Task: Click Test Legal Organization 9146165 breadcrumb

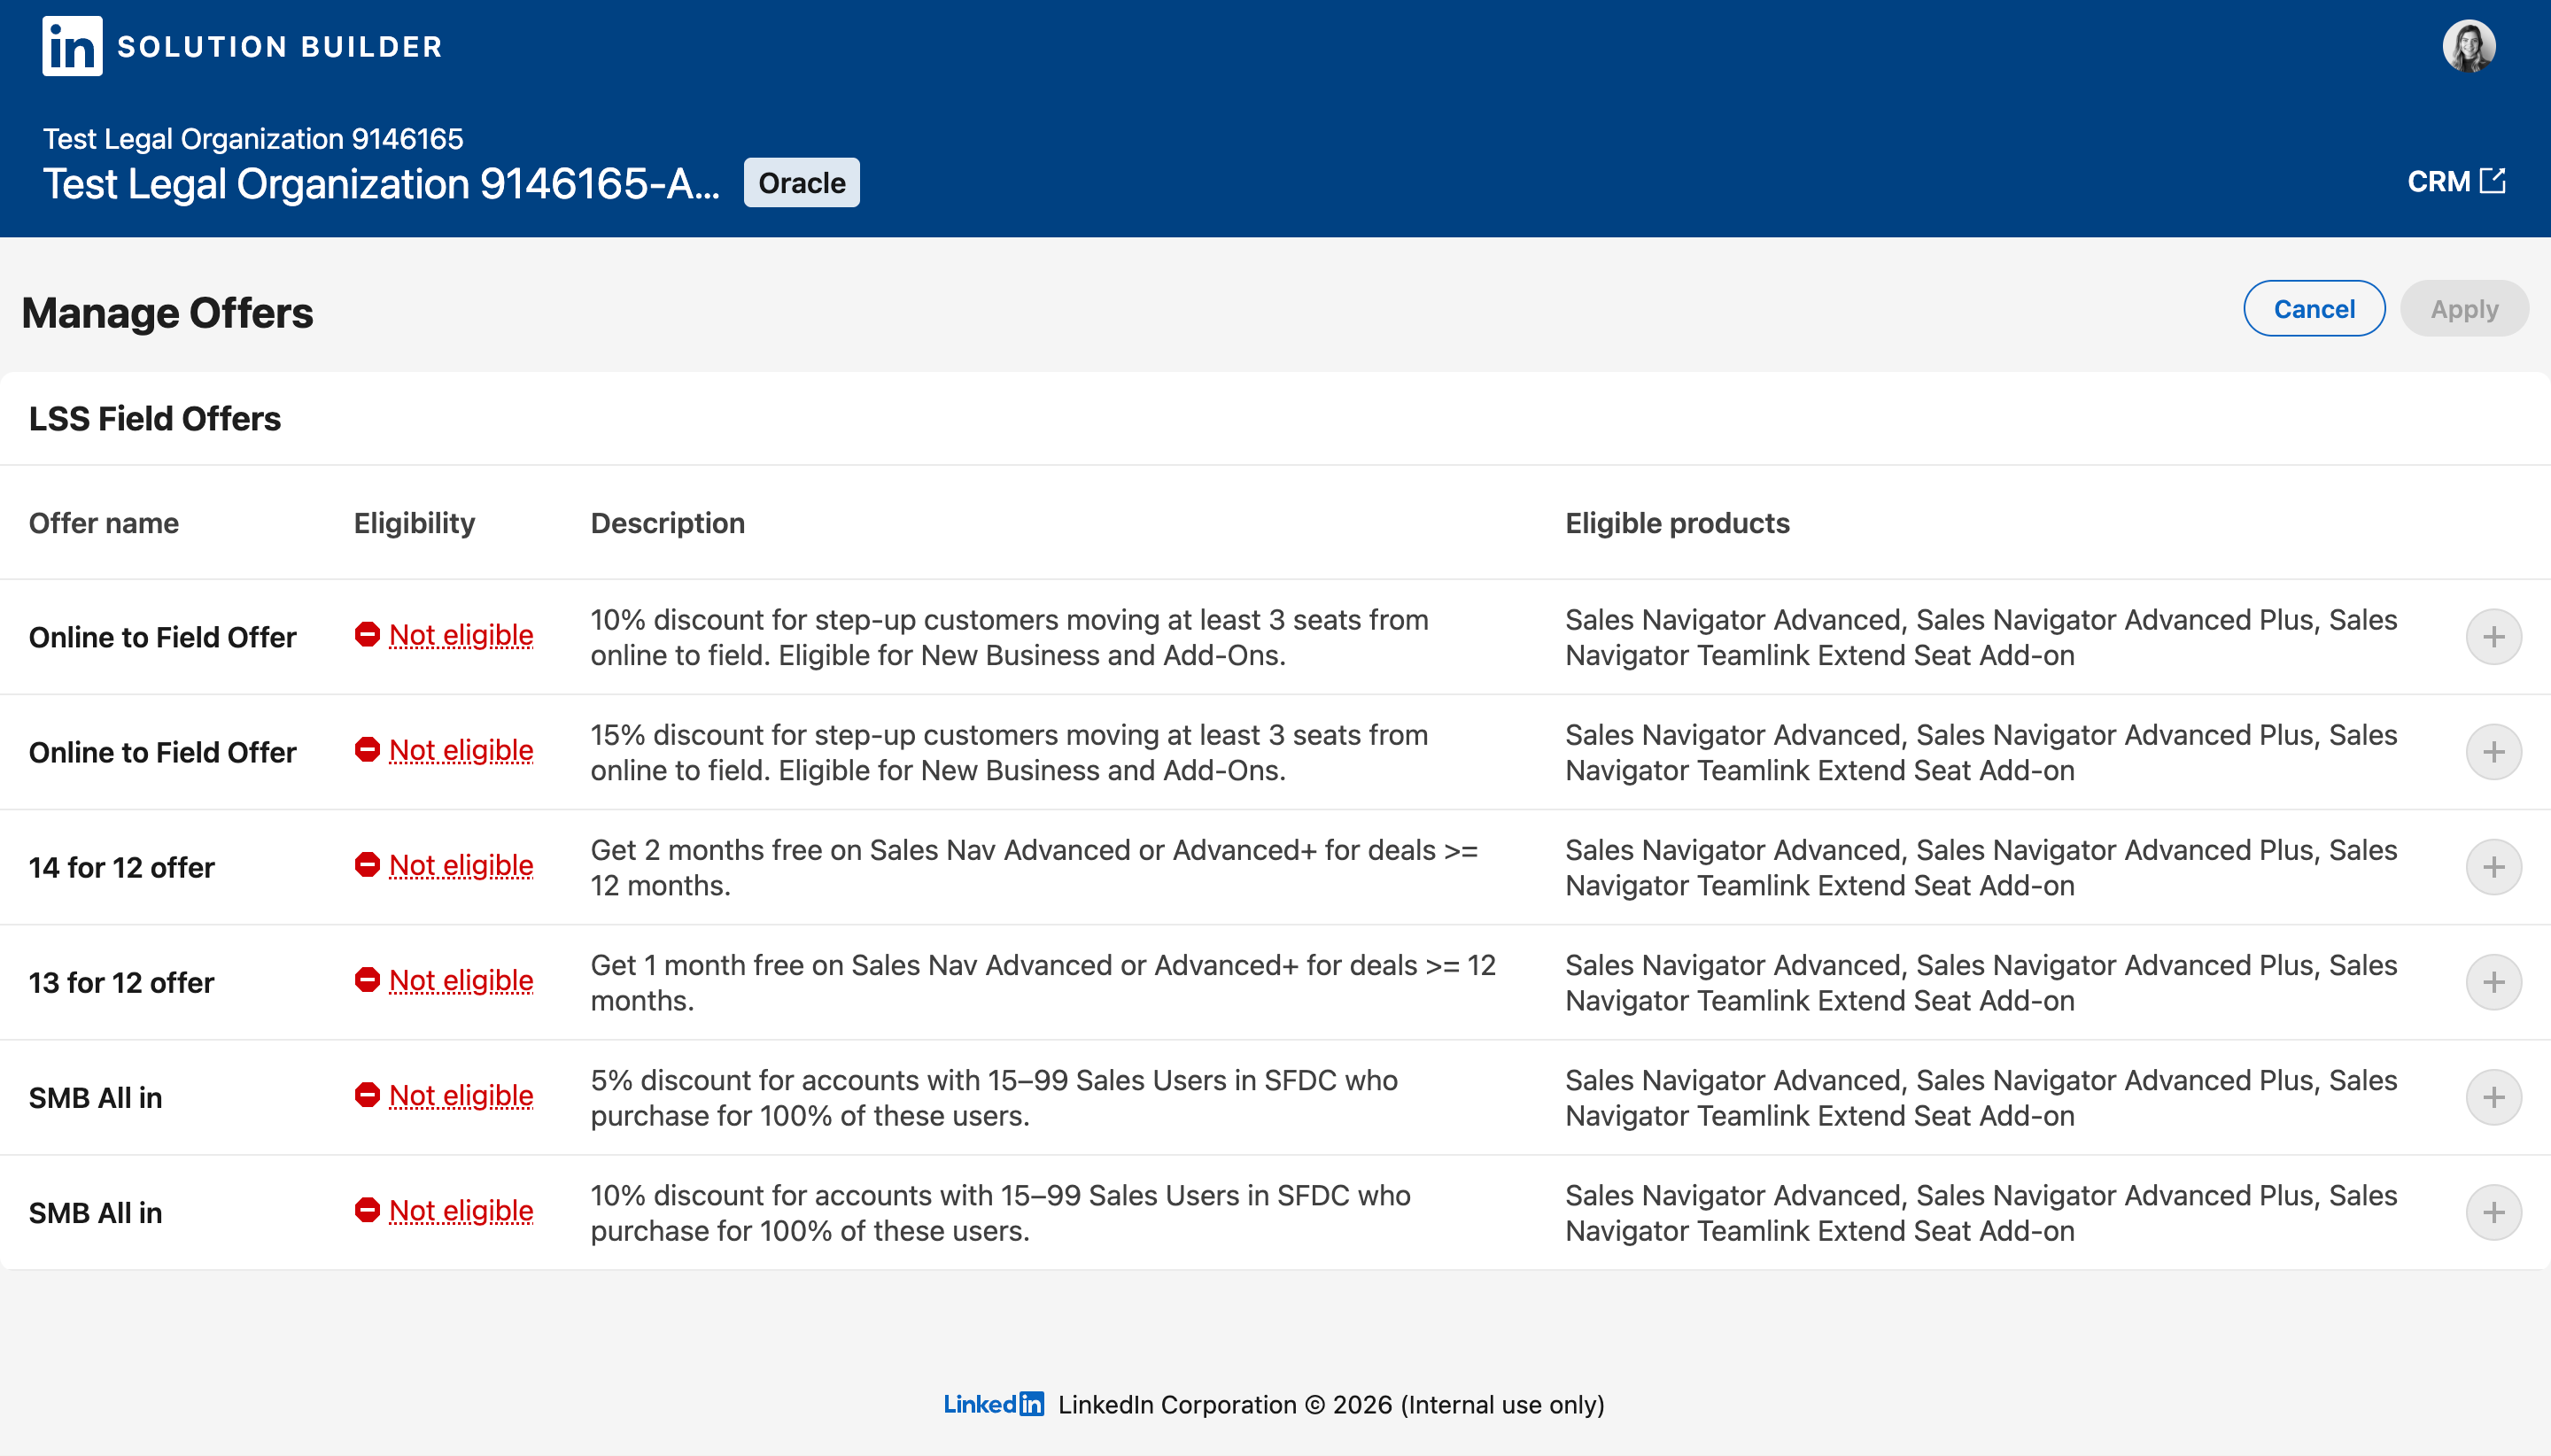Action: click(x=253, y=138)
